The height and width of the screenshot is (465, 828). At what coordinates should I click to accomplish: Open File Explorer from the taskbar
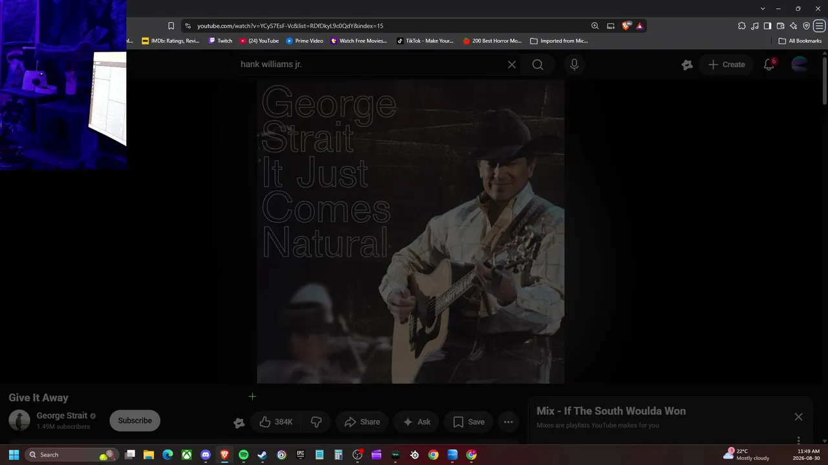click(x=149, y=455)
